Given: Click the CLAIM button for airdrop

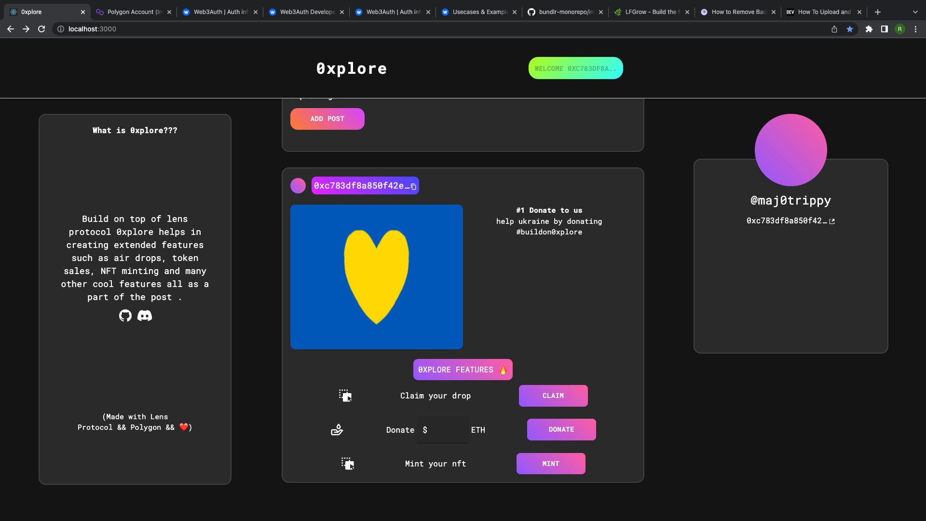Looking at the screenshot, I should 553,396.
